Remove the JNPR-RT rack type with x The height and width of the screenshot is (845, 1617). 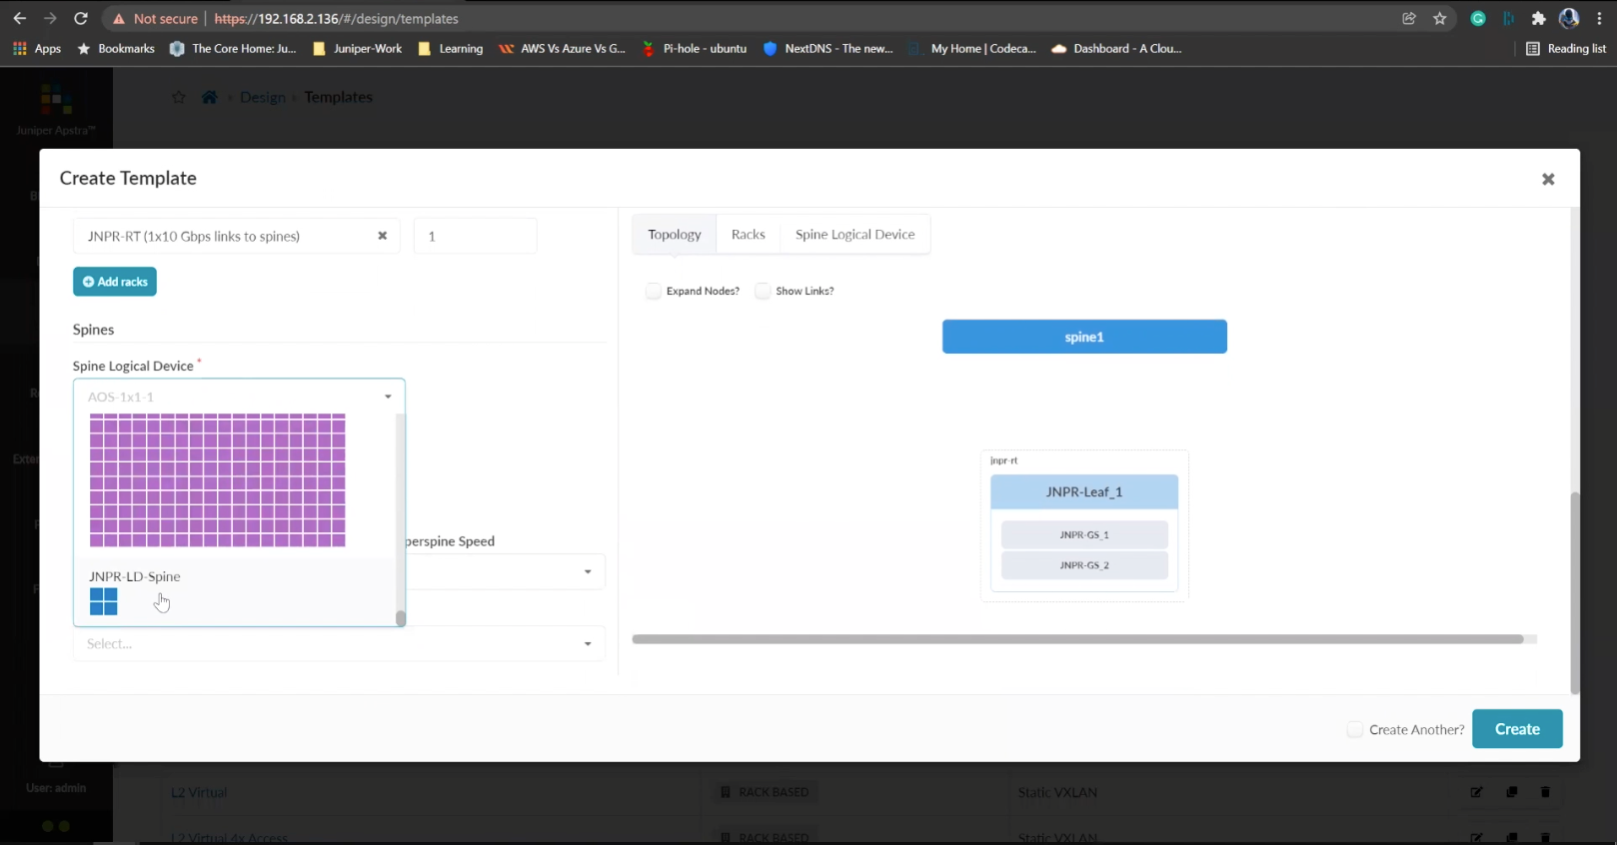pos(382,236)
